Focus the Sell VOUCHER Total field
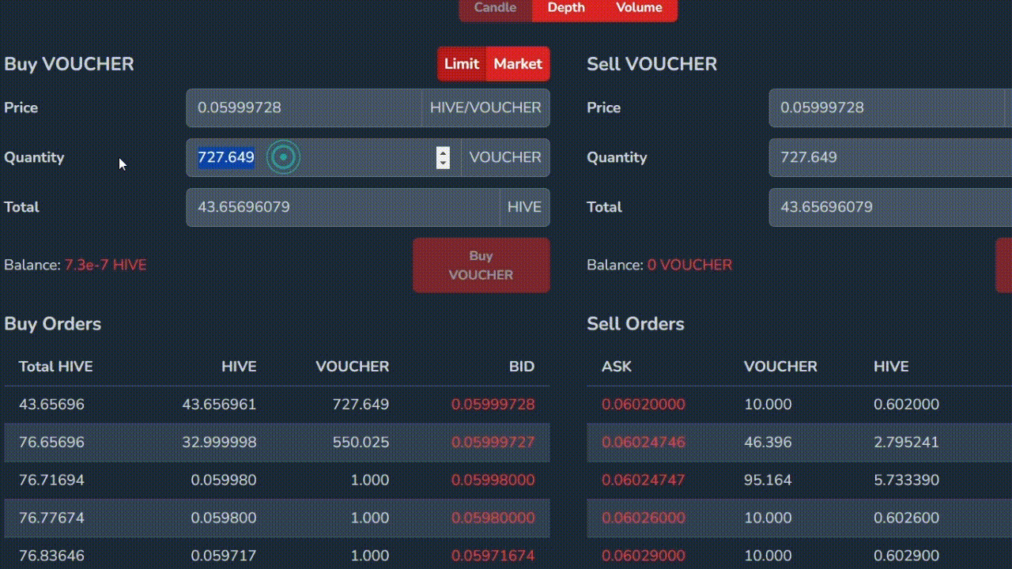The image size is (1012, 569). click(x=890, y=207)
